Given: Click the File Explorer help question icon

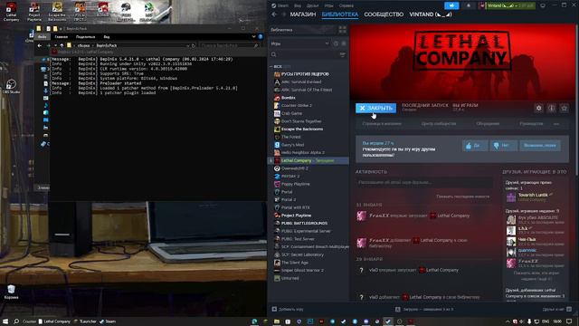Looking at the screenshot, I should pos(261,36).
